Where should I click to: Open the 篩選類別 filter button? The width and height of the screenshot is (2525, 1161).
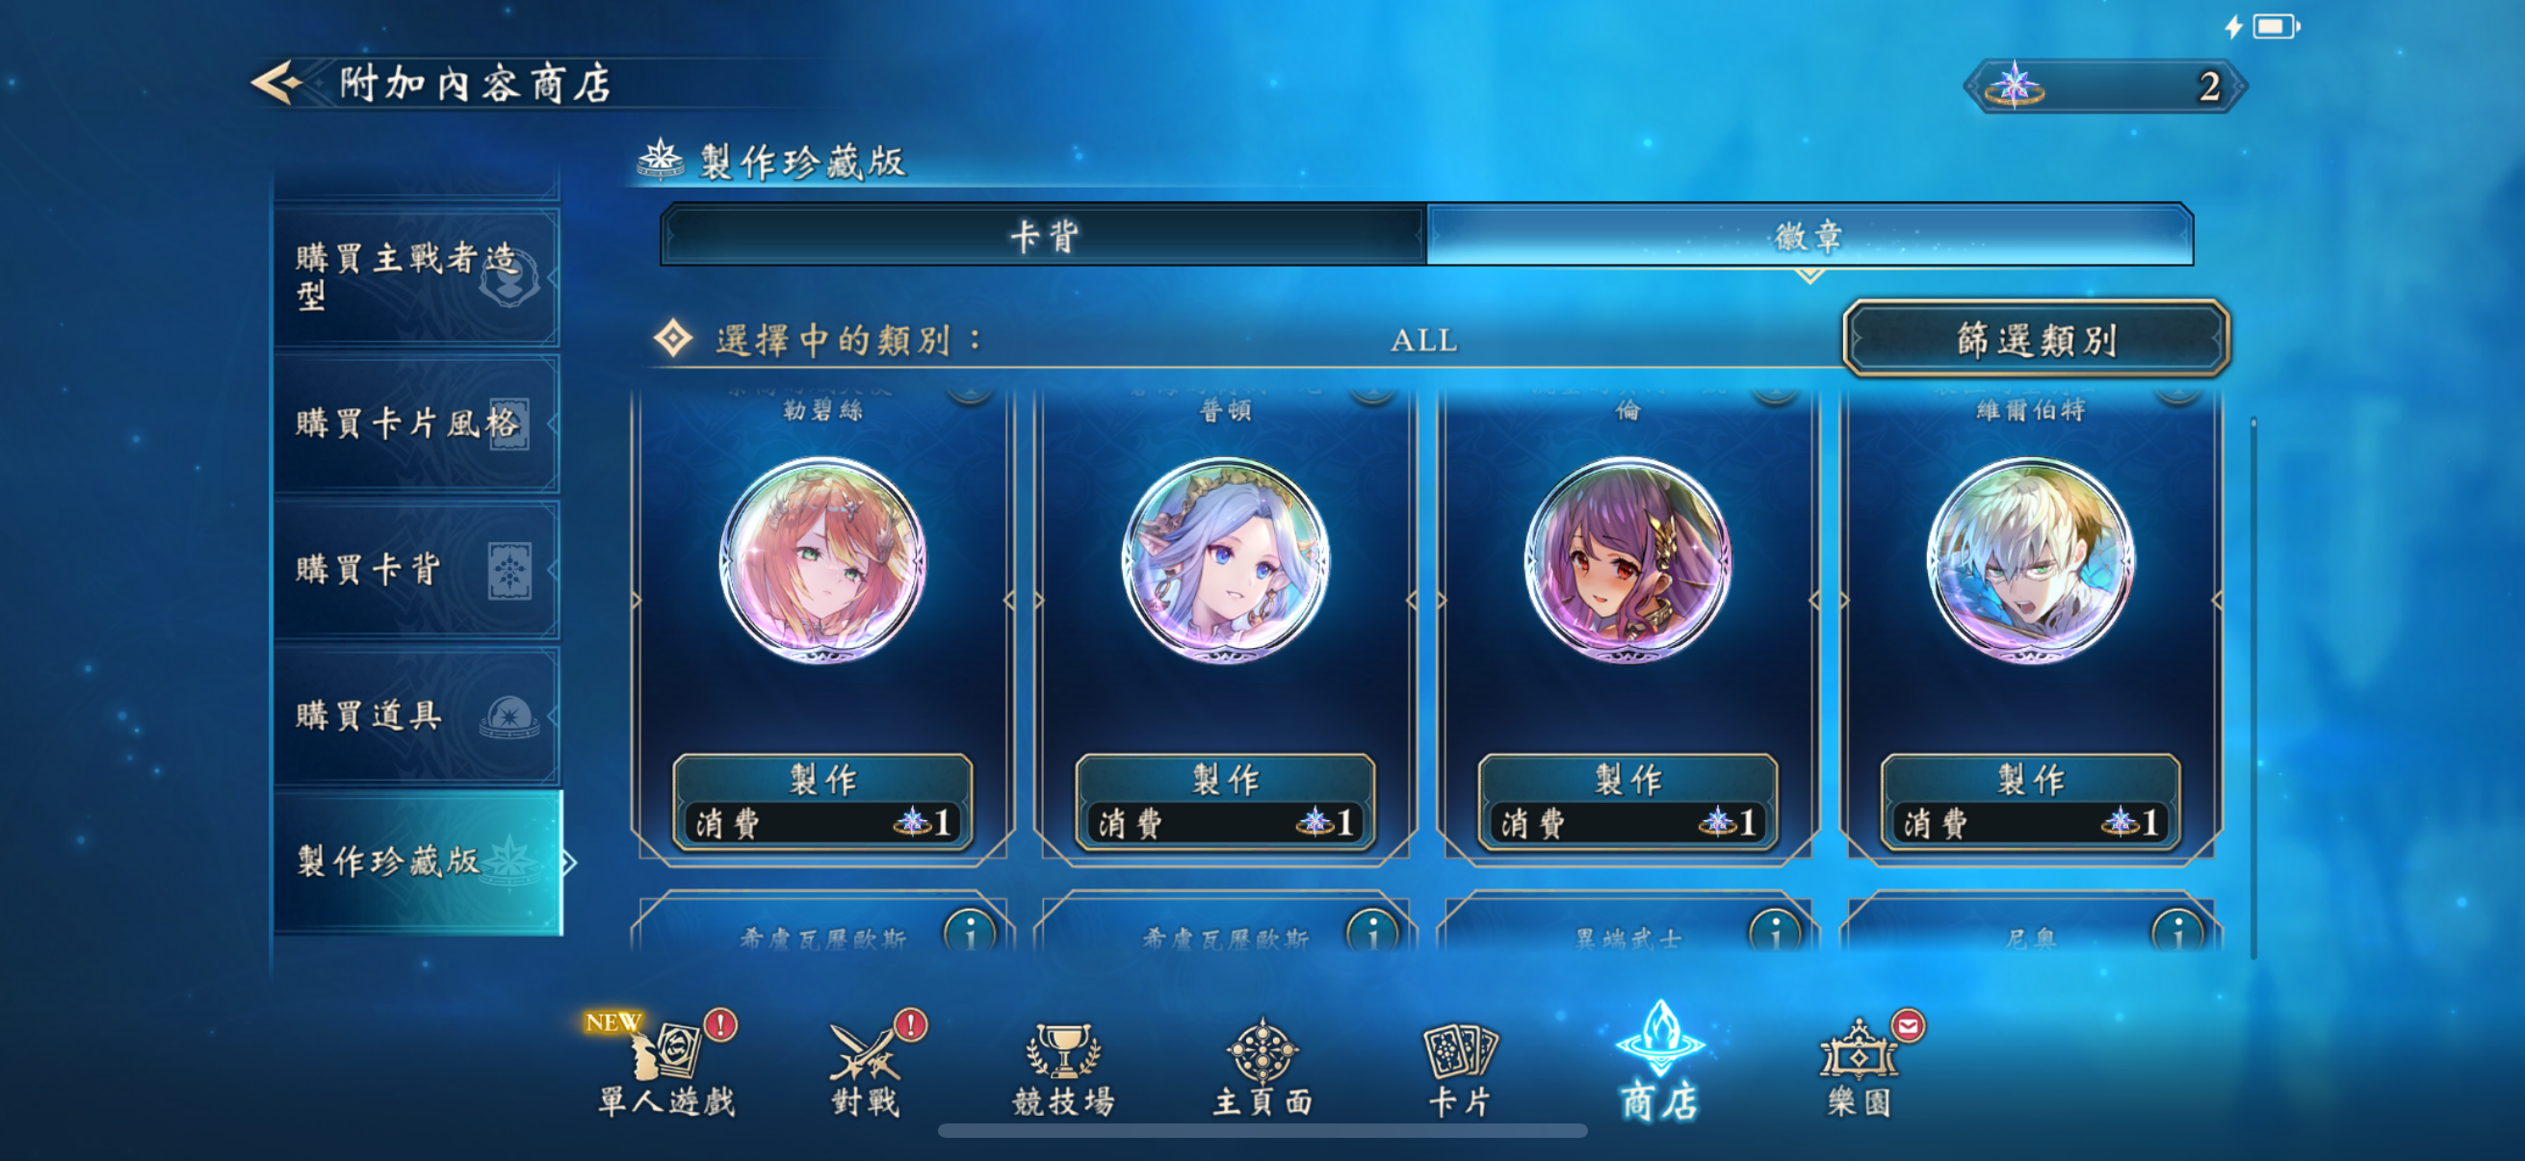click(2036, 339)
